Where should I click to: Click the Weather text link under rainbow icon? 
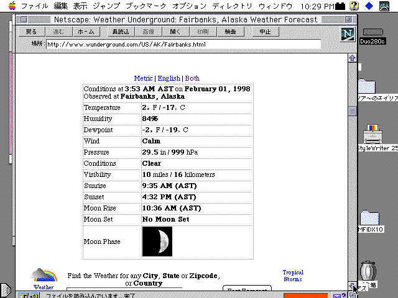click(44, 287)
